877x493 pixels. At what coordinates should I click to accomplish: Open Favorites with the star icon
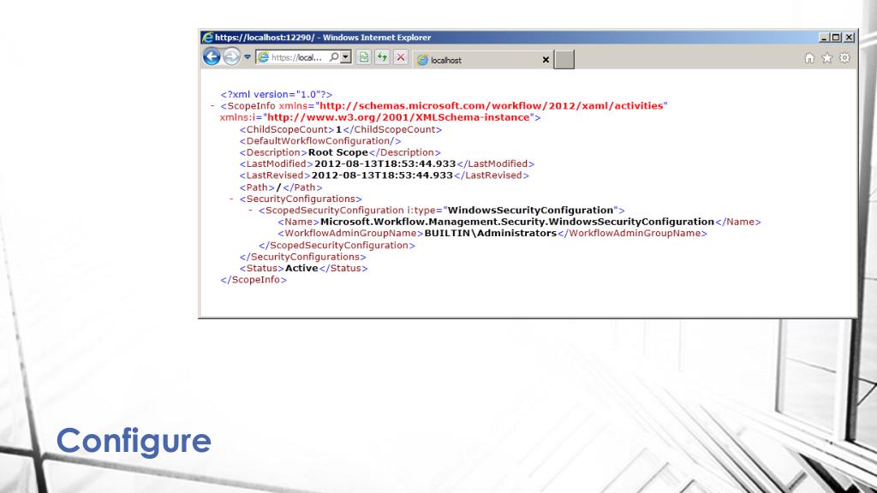[826, 58]
